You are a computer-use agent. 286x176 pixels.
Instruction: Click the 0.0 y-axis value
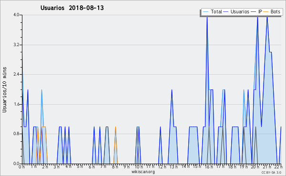(x=16, y=164)
